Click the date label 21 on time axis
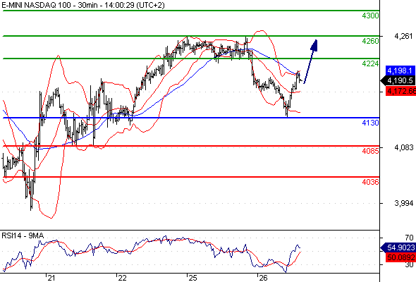Screen dimensions: 416x282 (51, 278)
